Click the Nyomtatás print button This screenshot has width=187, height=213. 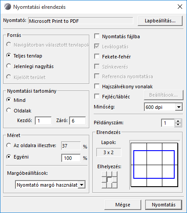164,205
